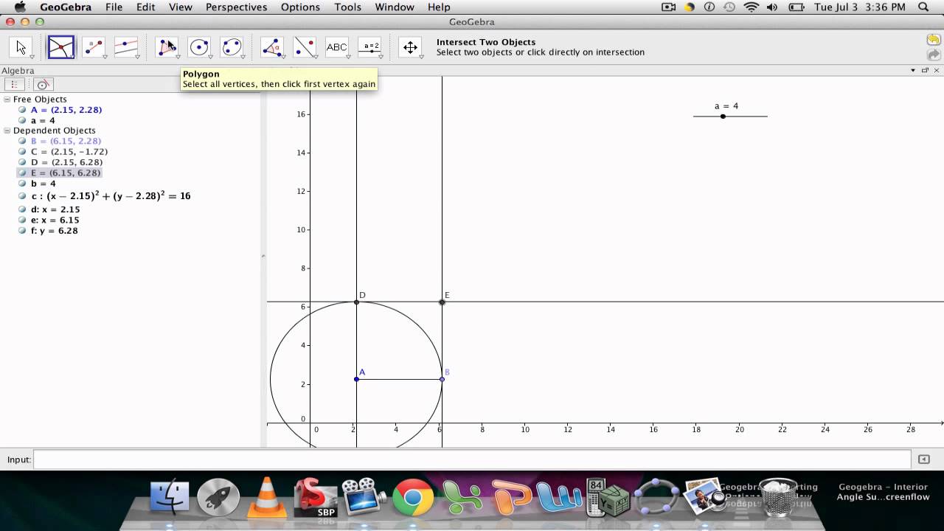Open dropdown arrow of Move Graphics View tool
Viewport: 944px width, 531px height.
tap(421, 57)
